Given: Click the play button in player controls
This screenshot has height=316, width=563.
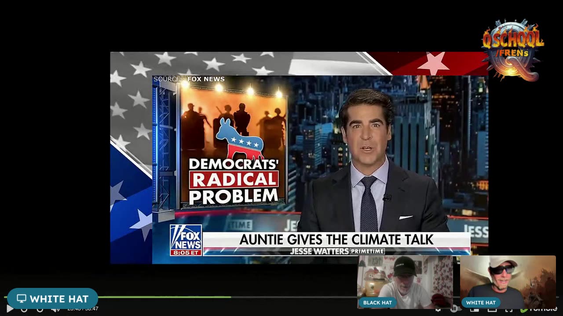Looking at the screenshot, I should click(x=10, y=309).
